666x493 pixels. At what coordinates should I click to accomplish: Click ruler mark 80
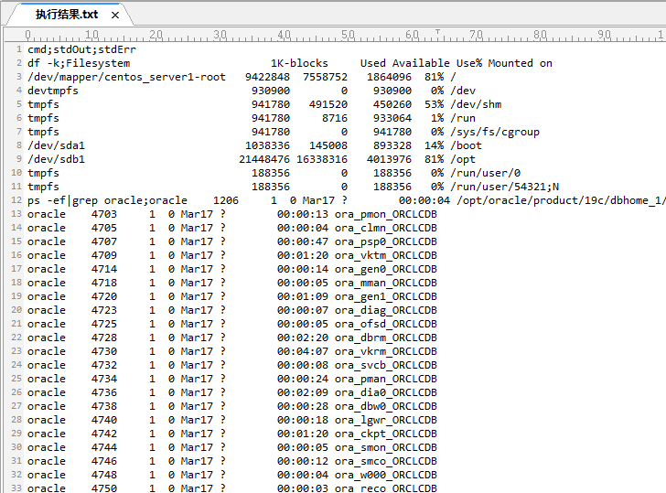click(540, 35)
